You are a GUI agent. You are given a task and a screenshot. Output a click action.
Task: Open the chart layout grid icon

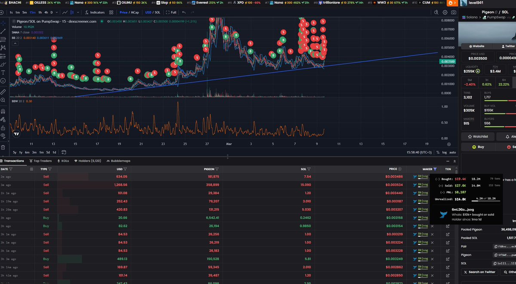pyautogui.click(x=111, y=12)
